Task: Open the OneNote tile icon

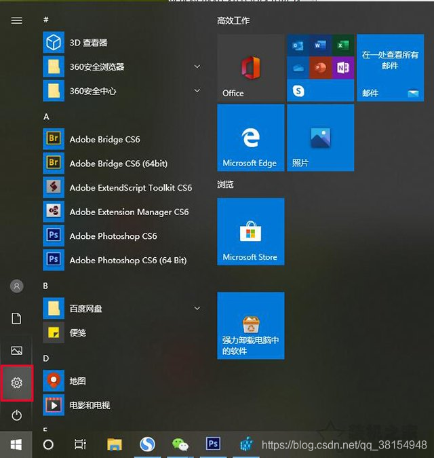Action: tap(343, 68)
